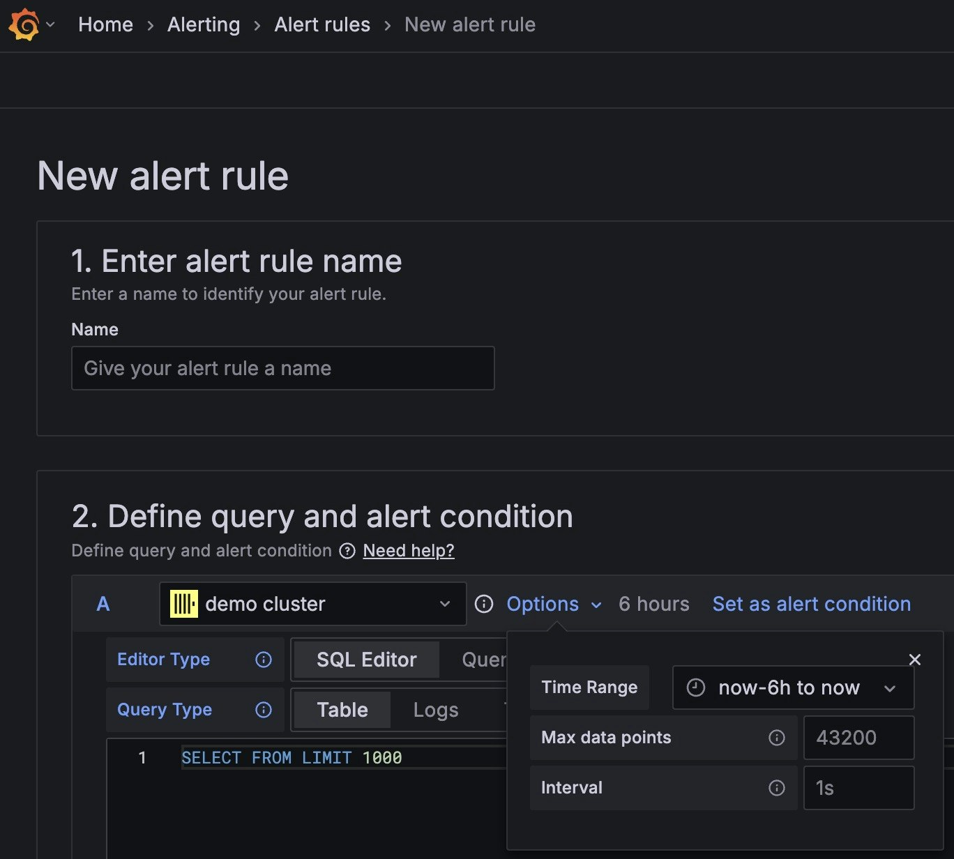The image size is (954, 859).
Task: Open the Alerting breadcrumb link
Action: point(204,24)
